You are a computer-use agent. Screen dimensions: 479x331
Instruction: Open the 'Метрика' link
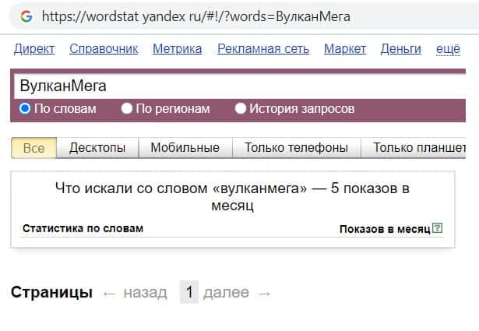177,49
